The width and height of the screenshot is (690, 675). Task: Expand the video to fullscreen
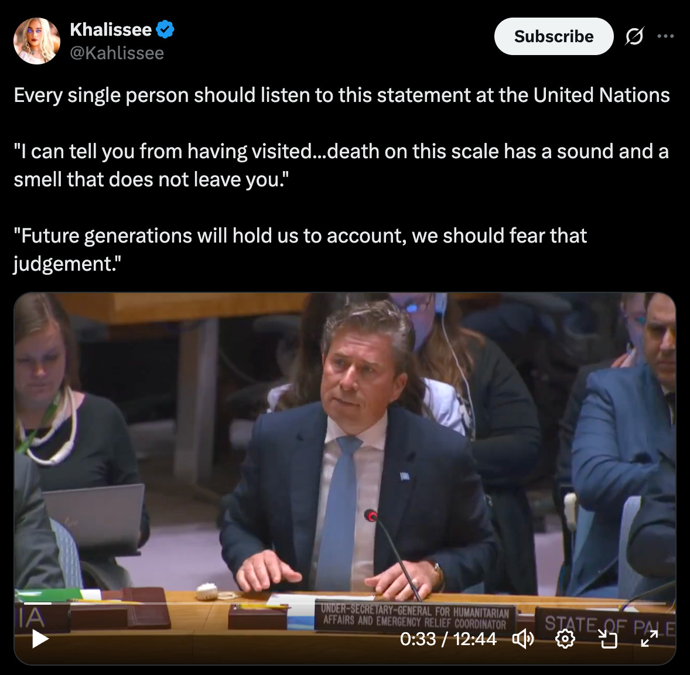649,639
